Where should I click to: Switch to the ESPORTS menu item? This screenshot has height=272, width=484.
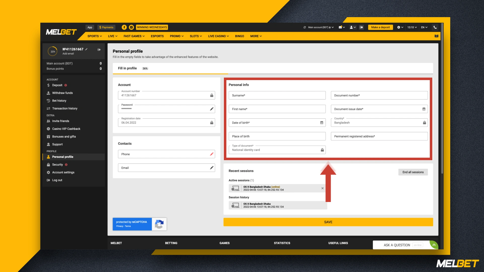pyautogui.click(x=157, y=36)
